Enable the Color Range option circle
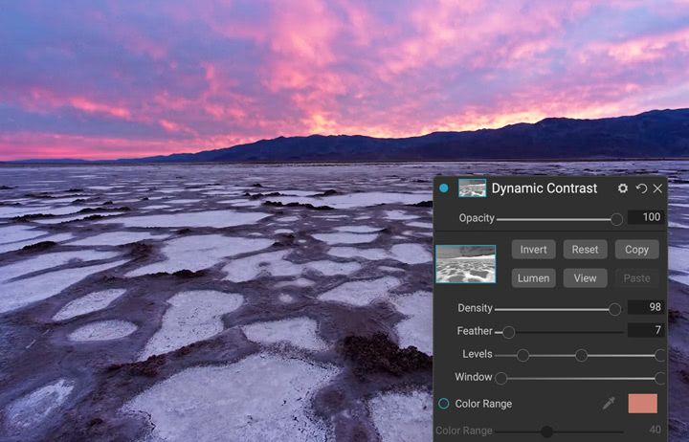 tap(444, 404)
